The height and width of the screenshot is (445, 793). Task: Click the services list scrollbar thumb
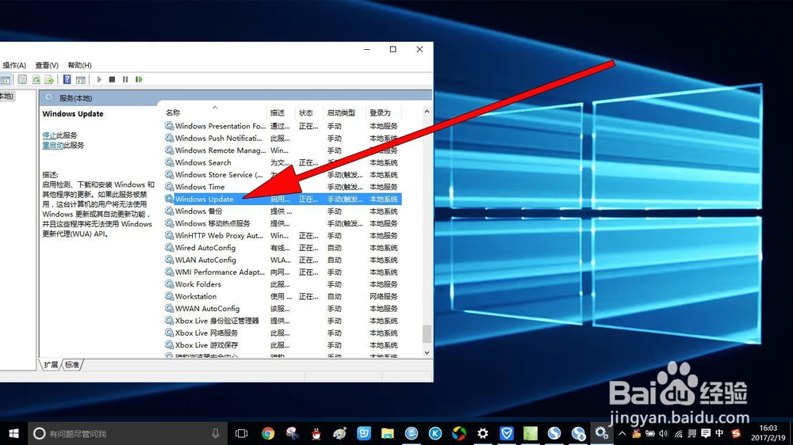(x=427, y=334)
